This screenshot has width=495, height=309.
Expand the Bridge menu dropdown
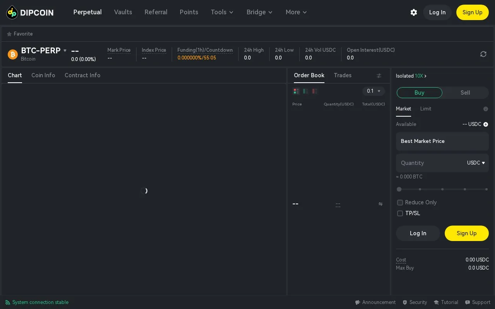coord(260,12)
